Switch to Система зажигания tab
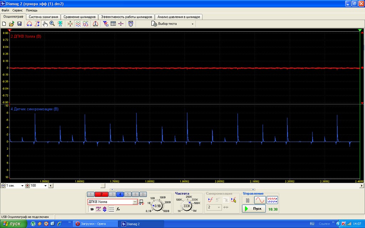This screenshot has width=365, height=228. point(43,17)
